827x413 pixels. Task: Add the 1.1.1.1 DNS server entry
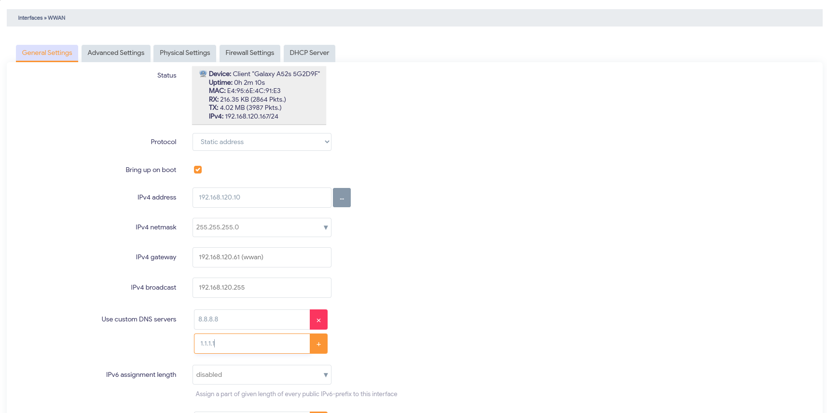tap(318, 344)
